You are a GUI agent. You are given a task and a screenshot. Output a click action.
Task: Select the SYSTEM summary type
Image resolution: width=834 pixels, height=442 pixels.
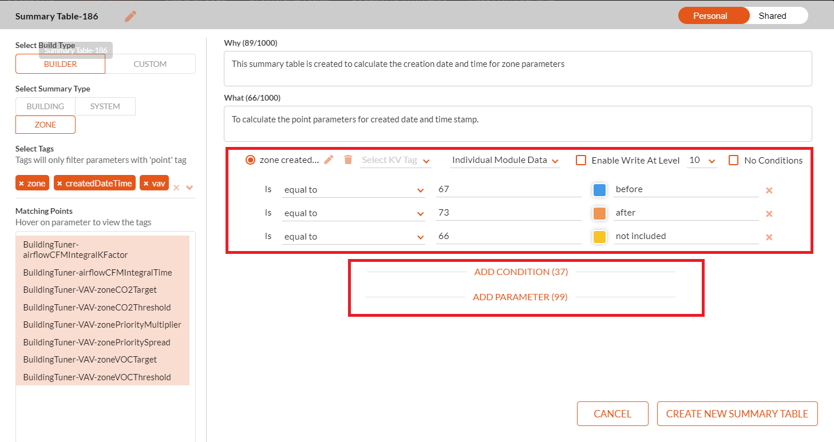(105, 106)
